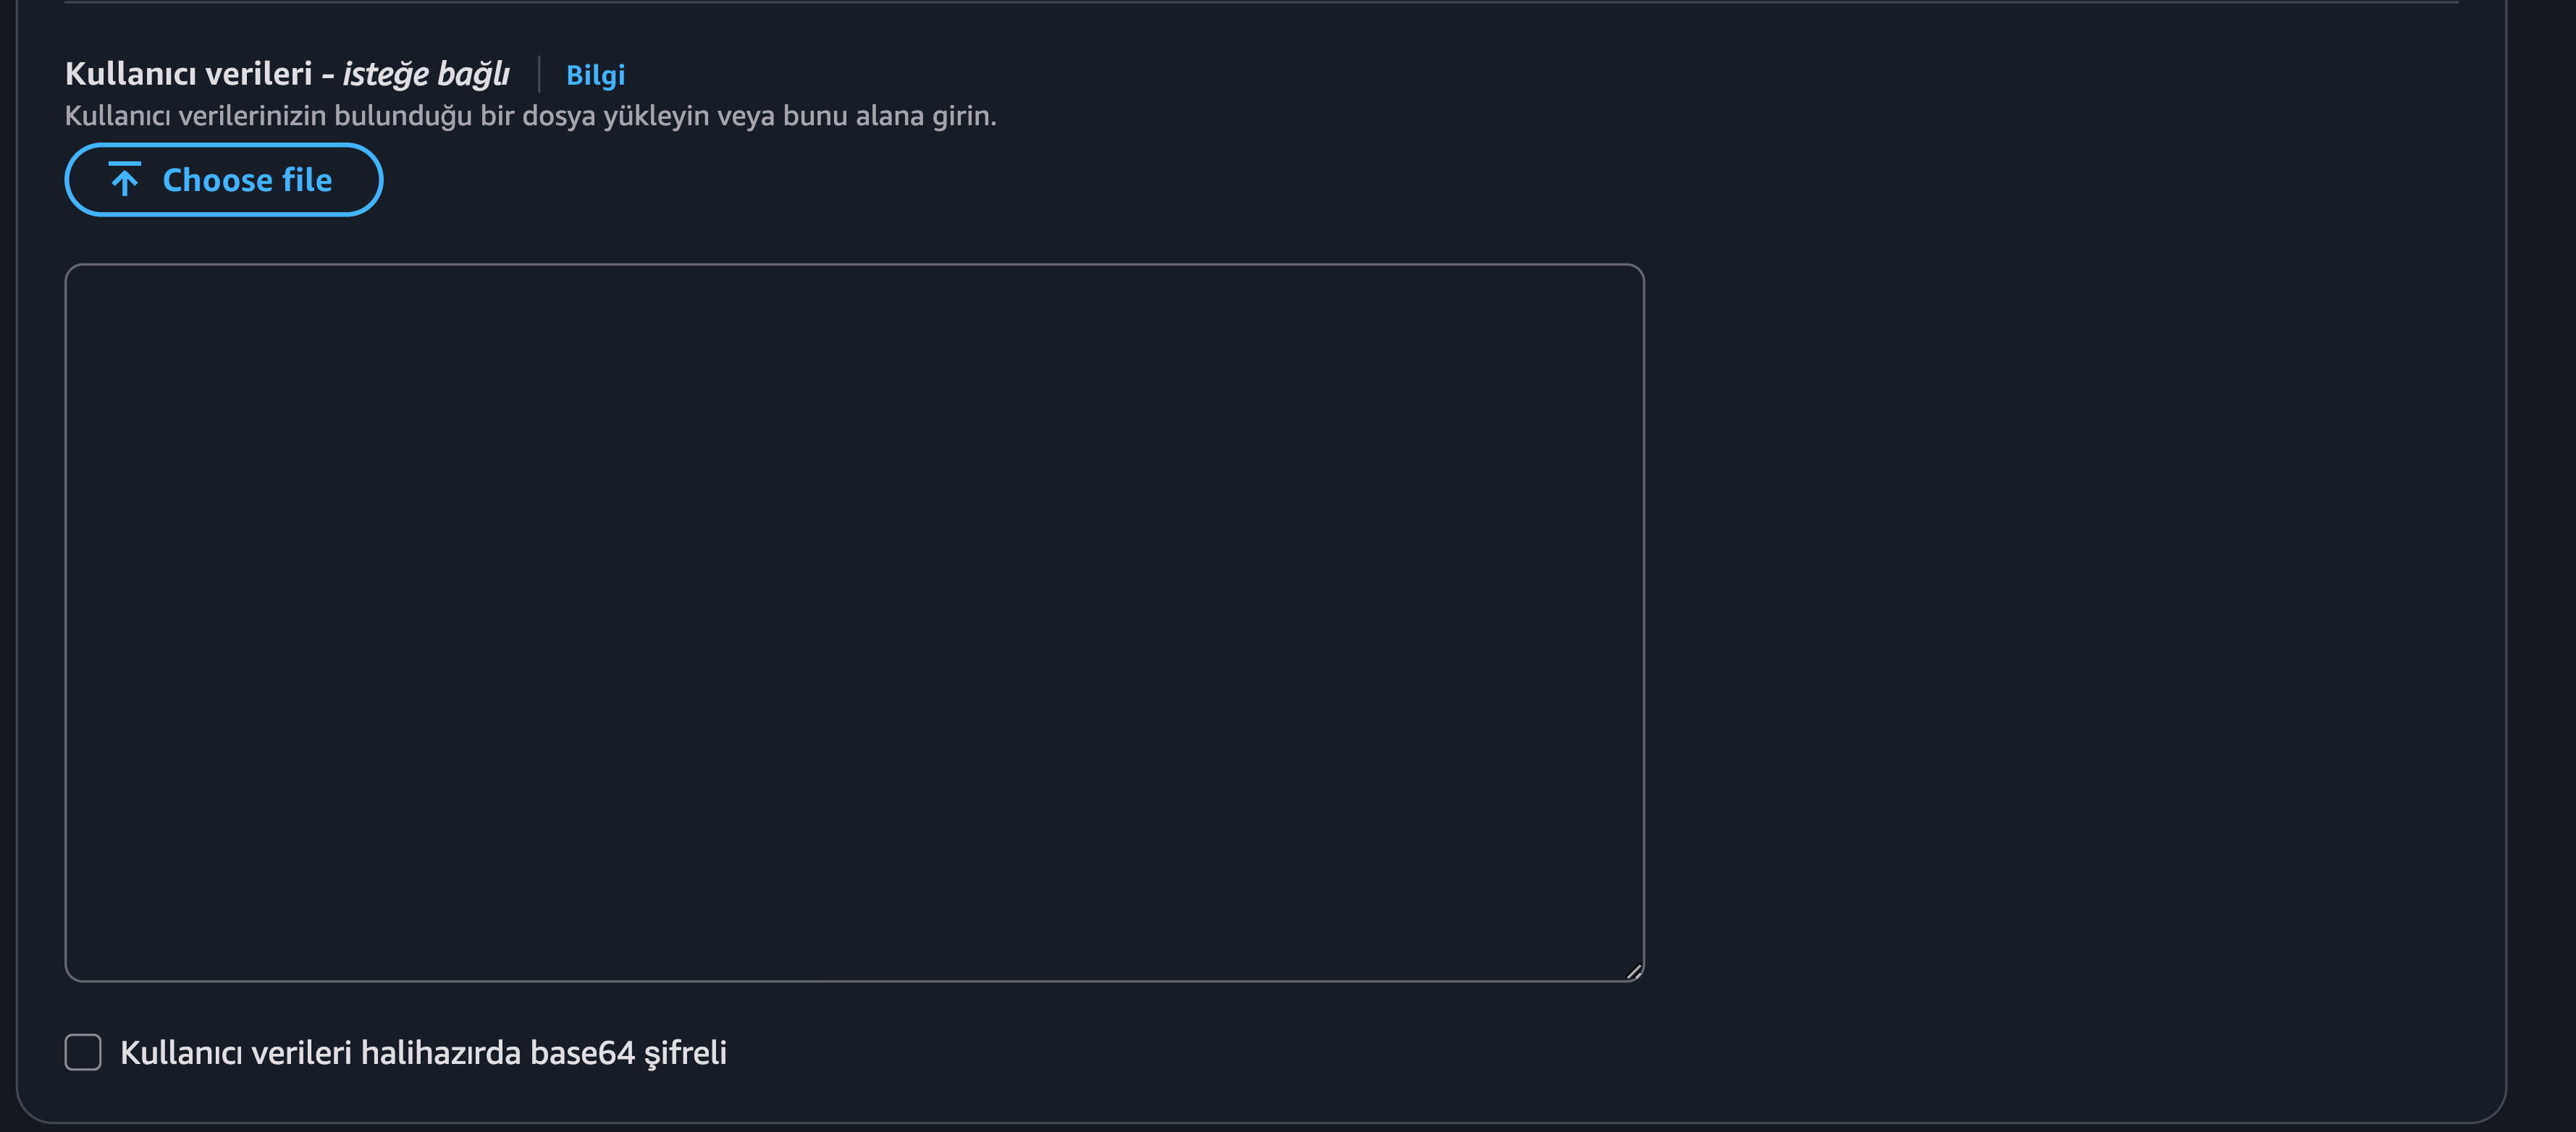Click the file upload description text
Viewport: 2576px width, 1132px height.
click(x=530, y=116)
